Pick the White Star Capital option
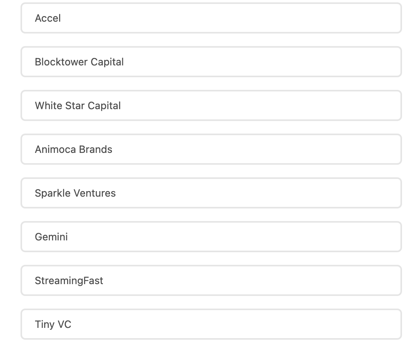The height and width of the screenshot is (346, 417). coord(211,106)
